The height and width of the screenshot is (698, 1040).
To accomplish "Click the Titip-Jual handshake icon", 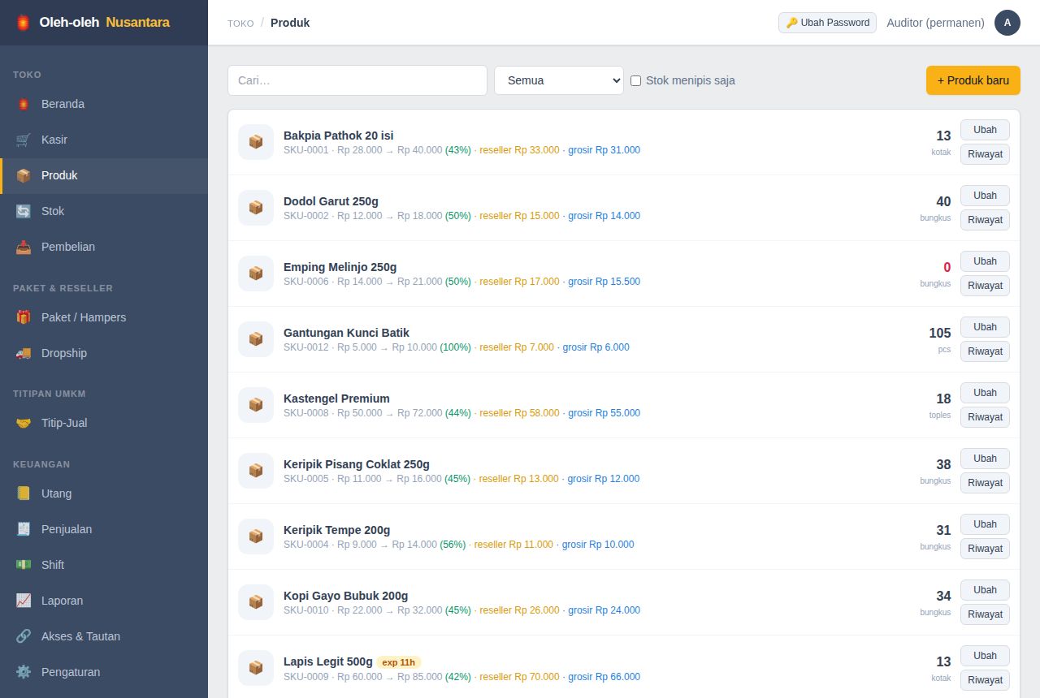I will pyautogui.click(x=24, y=423).
